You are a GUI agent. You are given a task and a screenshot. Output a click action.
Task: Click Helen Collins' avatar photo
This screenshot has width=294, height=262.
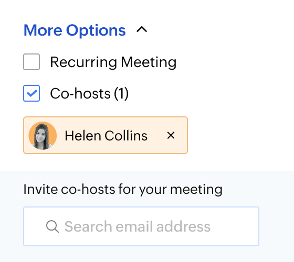pyautogui.click(x=43, y=136)
